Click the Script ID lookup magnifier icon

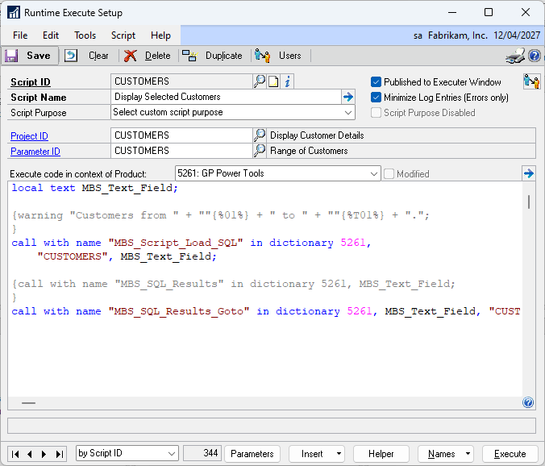pos(260,81)
